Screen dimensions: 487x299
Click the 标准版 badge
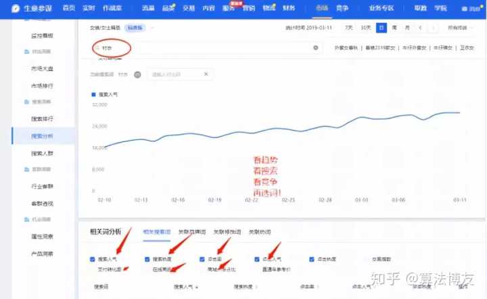pyautogui.click(x=135, y=28)
